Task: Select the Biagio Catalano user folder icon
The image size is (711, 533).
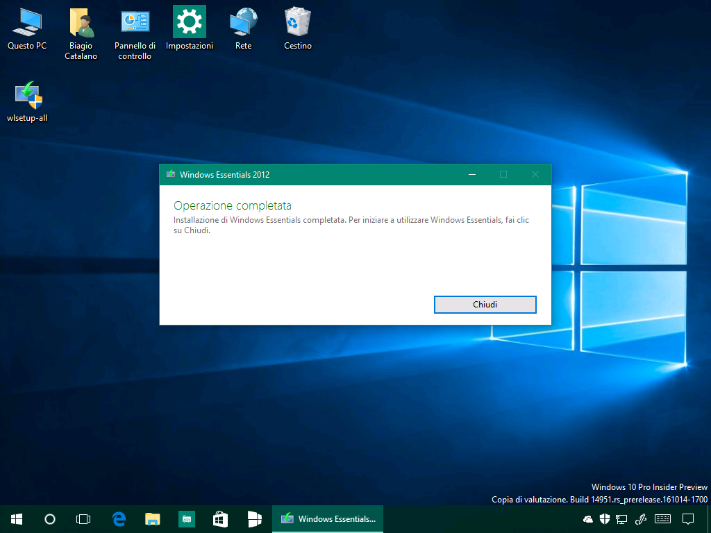Action: (x=81, y=33)
